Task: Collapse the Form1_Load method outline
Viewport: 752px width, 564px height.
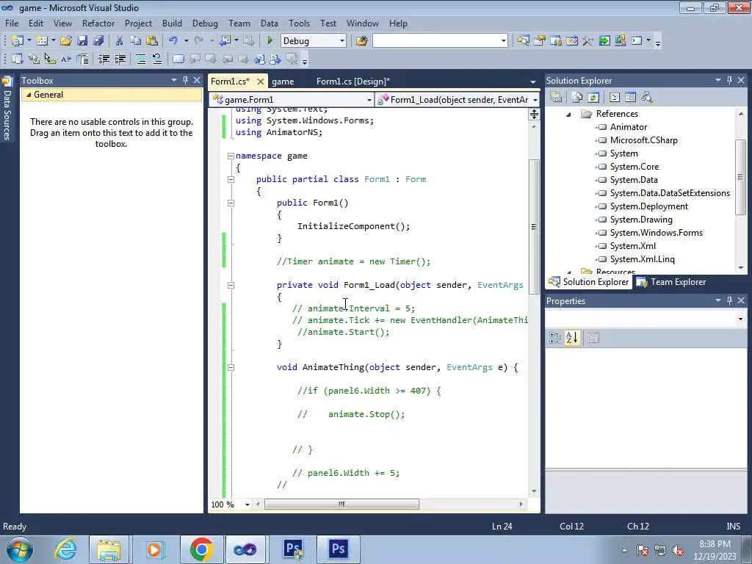Action: [x=231, y=285]
